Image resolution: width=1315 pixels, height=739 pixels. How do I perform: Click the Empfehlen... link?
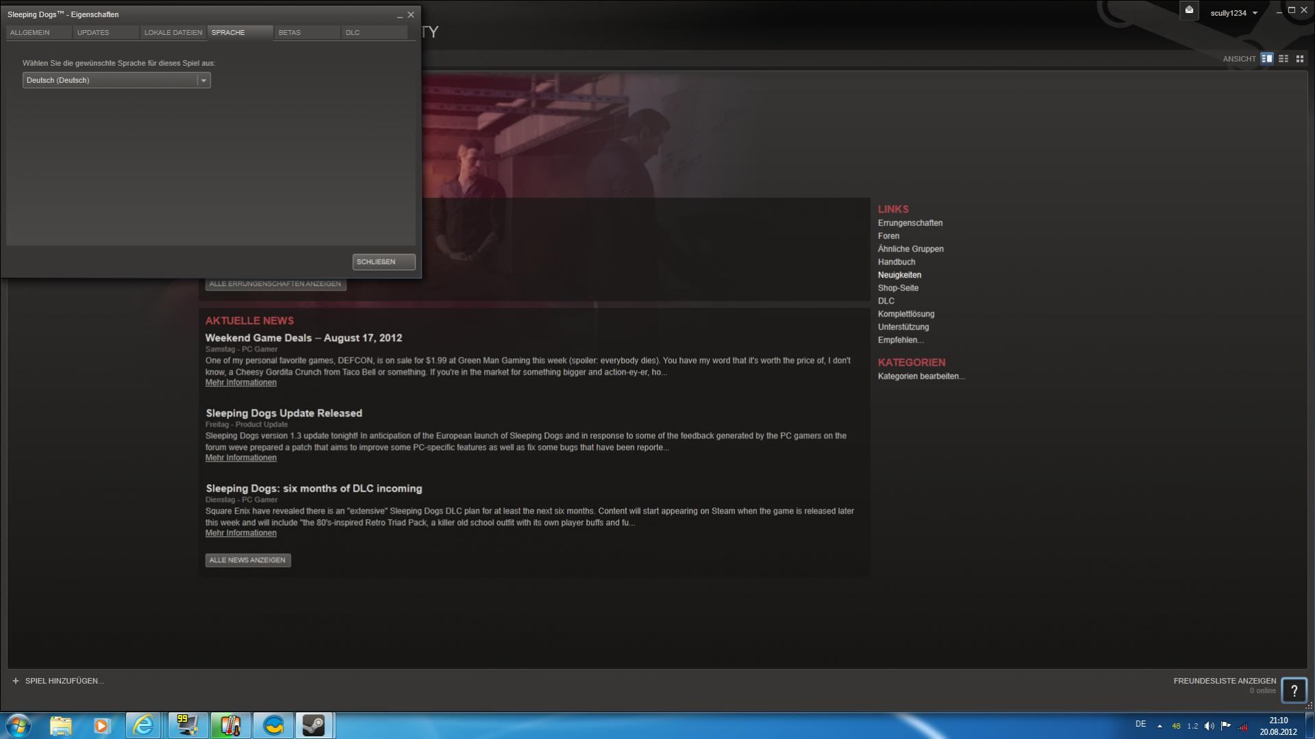pos(900,340)
